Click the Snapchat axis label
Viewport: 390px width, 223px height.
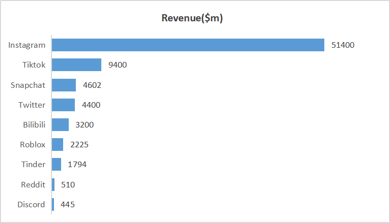pyautogui.click(x=28, y=85)
